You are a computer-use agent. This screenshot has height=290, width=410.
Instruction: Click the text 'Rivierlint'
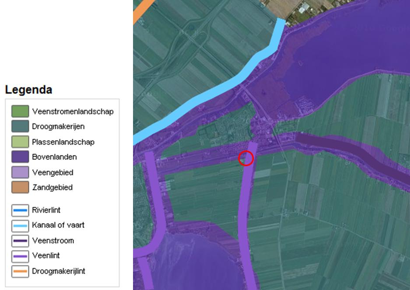[46, 210]
